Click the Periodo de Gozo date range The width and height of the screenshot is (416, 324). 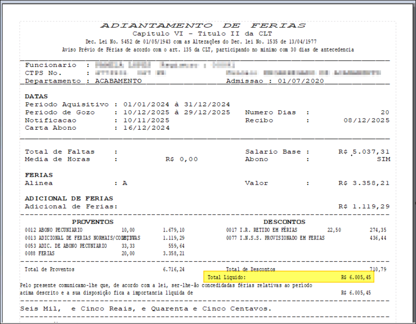pyautogui.click(x=176, y=112)
